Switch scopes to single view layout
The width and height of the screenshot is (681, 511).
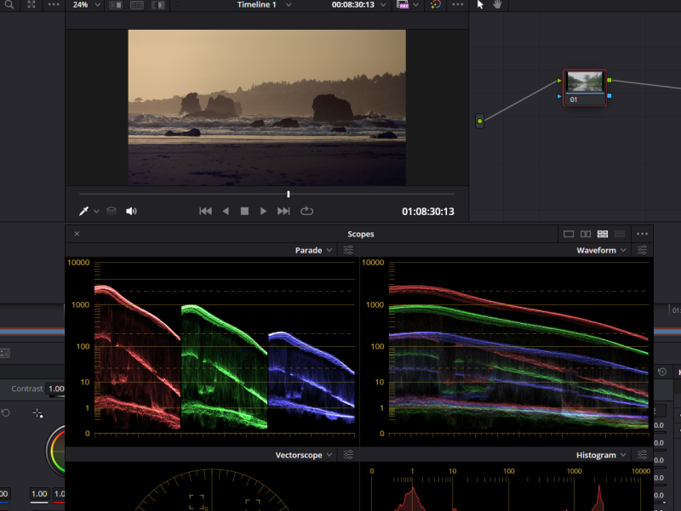click(569, 235)
